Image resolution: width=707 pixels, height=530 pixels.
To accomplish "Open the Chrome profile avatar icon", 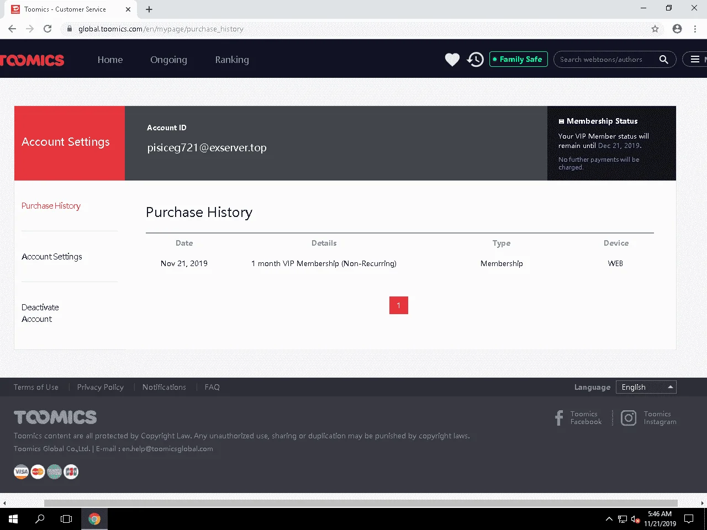I will 677,29.
